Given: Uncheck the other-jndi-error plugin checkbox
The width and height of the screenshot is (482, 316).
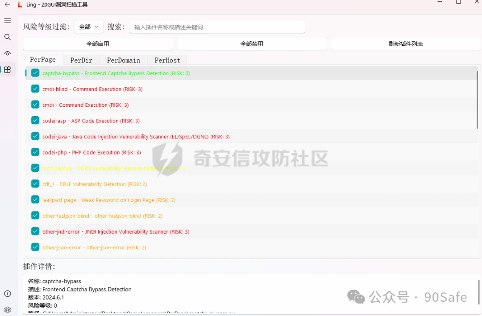Looking at the screenshot, I should pos(35,231).
